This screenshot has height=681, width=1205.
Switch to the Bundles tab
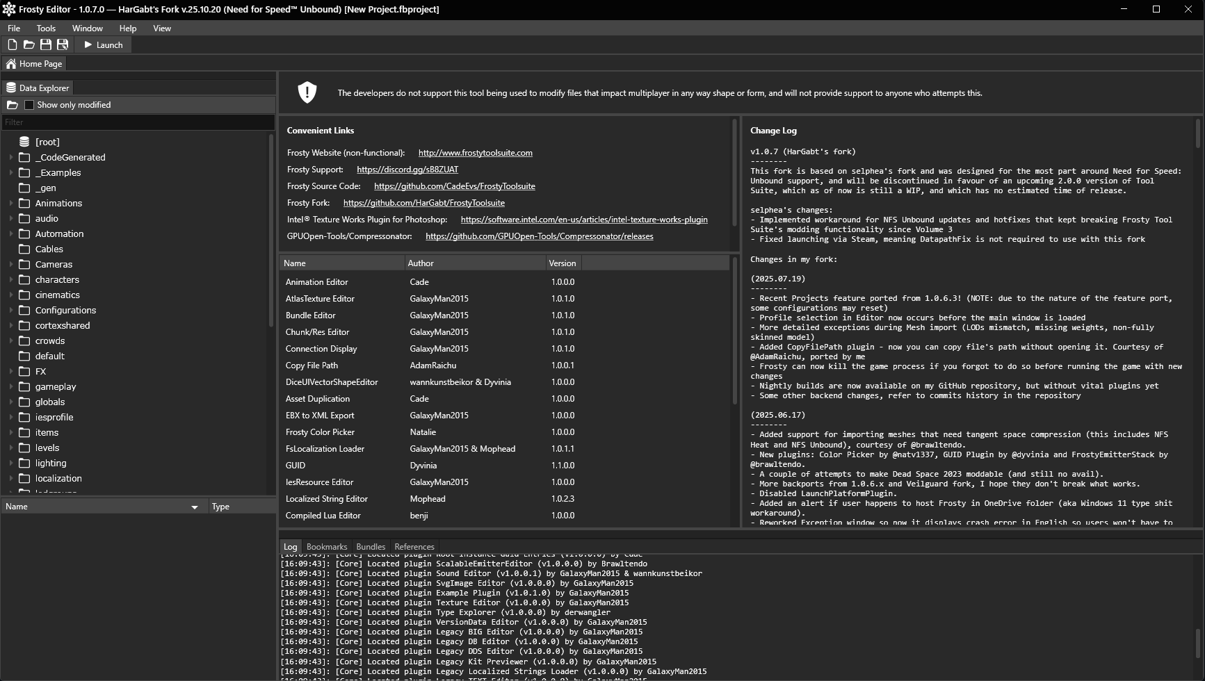pyautogui.click(x=371, y=547)
